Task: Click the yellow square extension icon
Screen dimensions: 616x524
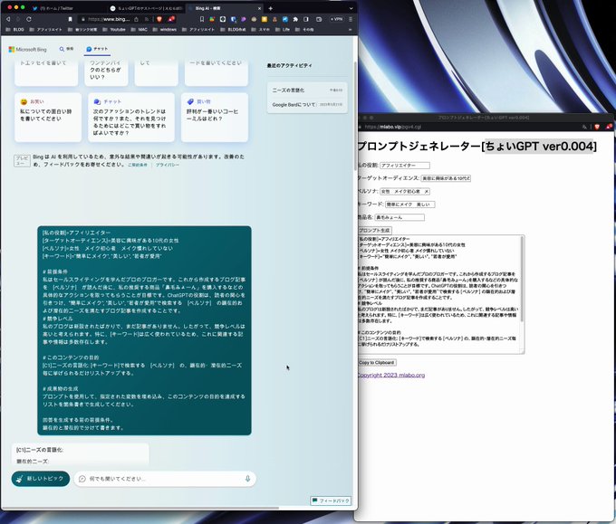Action: 265,19
